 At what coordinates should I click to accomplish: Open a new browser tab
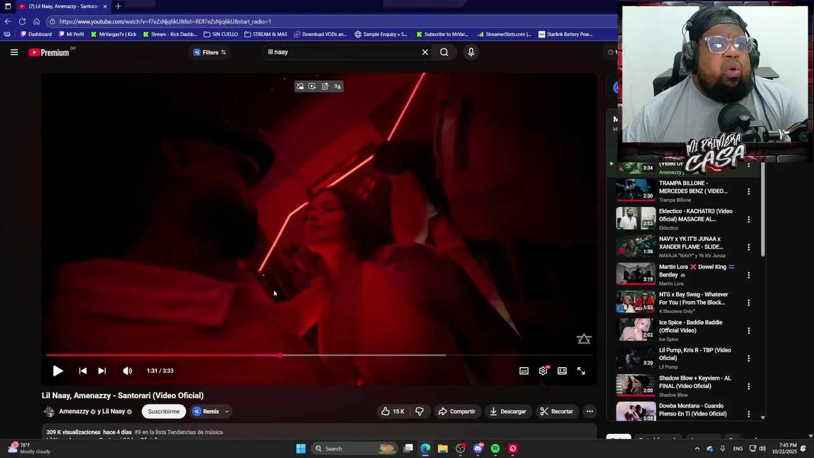[x=118, y=6]
